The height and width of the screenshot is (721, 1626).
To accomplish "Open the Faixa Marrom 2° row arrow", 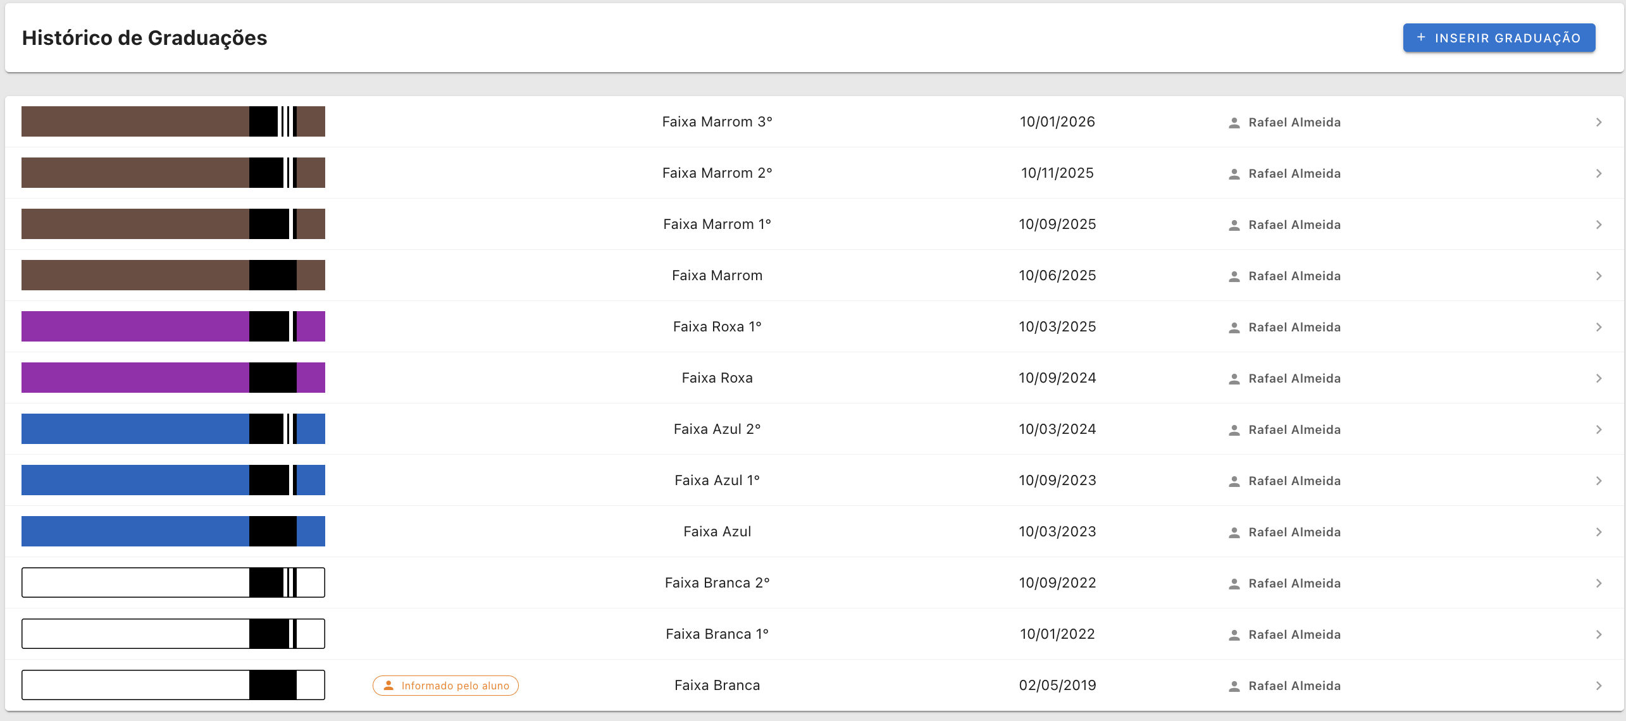I will click(x=1598, y=173).
